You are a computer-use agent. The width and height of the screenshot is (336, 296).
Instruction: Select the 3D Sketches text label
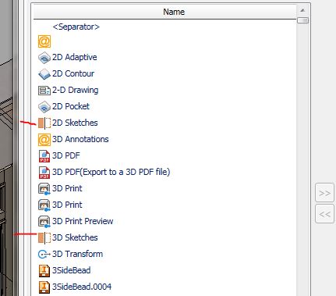pyautogui.click(x=75, y=237)
